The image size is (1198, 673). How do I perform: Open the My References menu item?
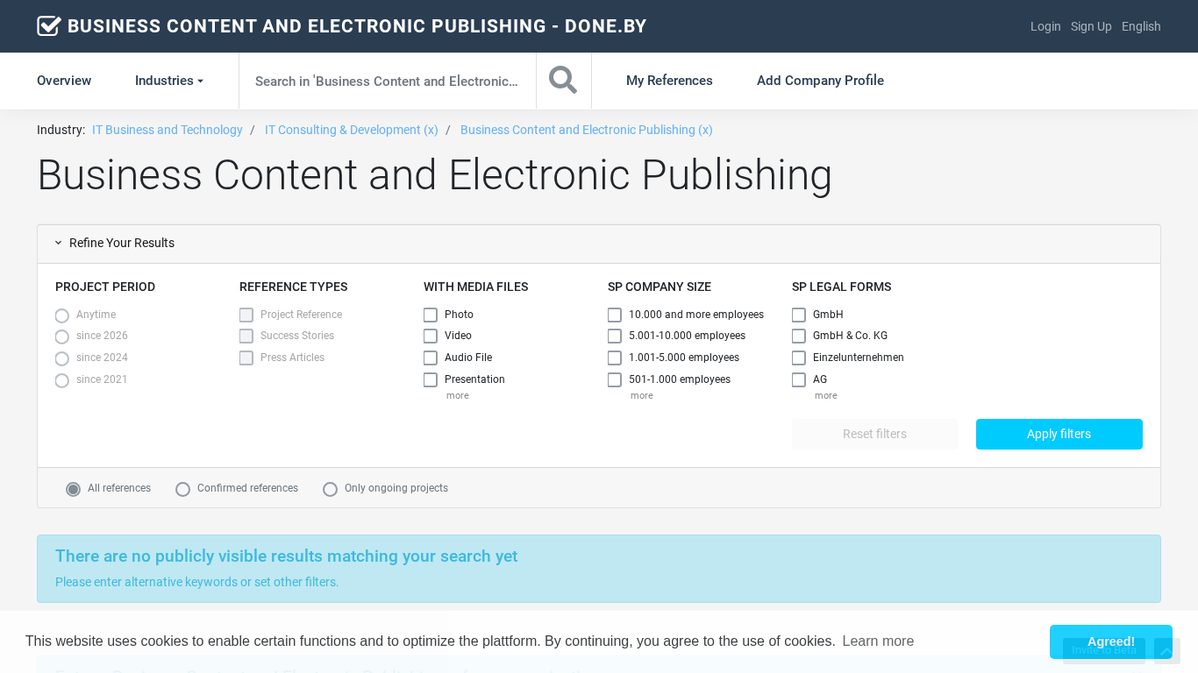coord(669,81)
